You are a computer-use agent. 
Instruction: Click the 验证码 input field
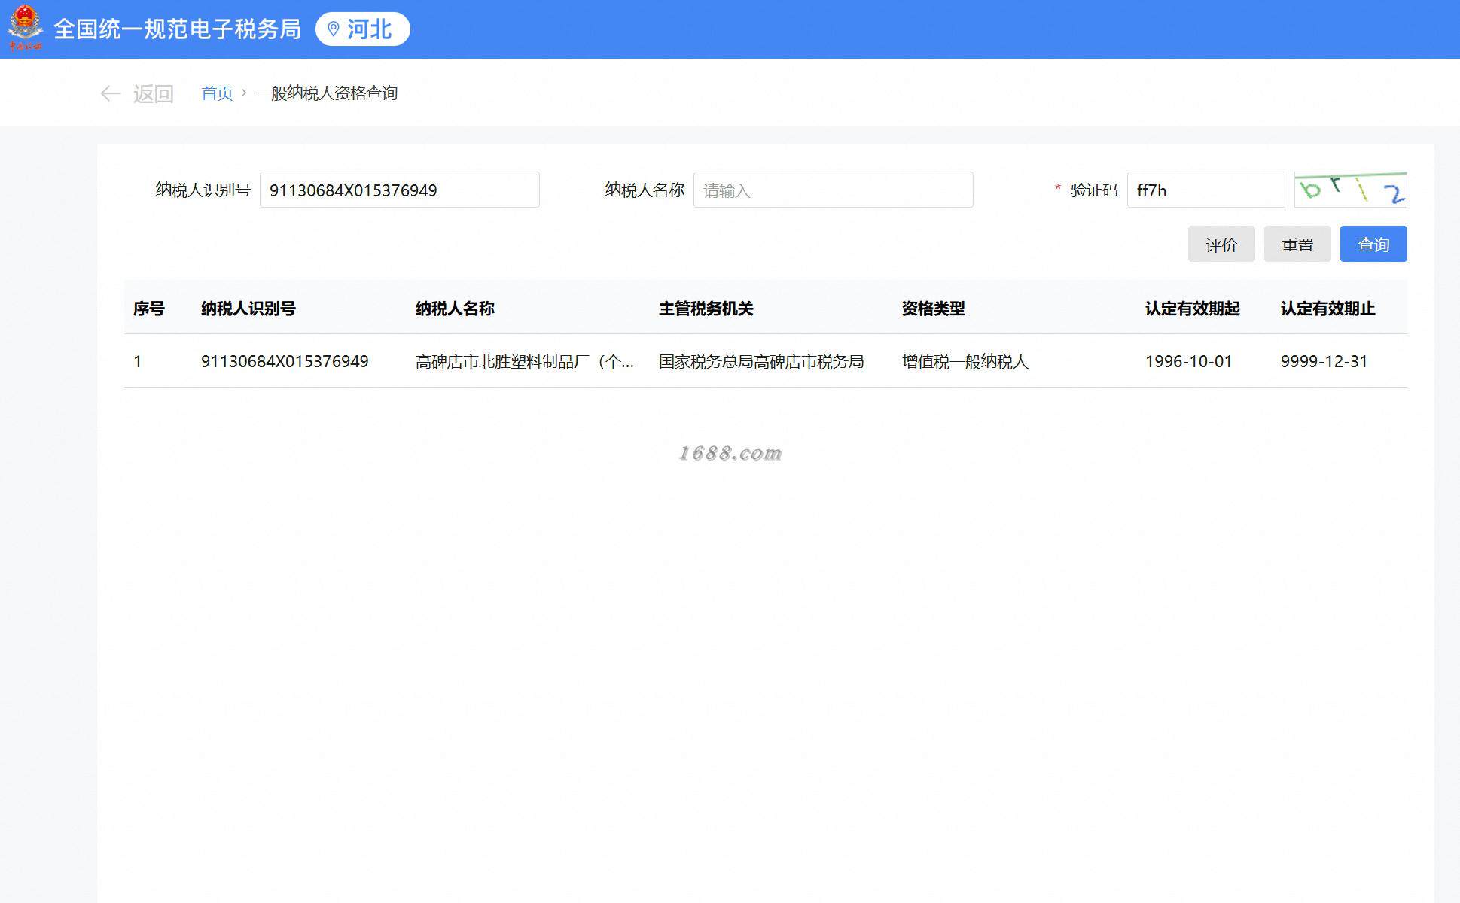(1205, 190)
